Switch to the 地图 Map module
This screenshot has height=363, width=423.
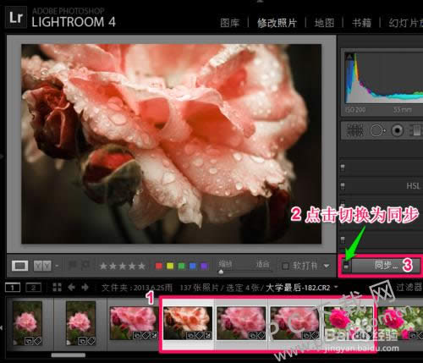pyautogui.click(x=324, y=23)
